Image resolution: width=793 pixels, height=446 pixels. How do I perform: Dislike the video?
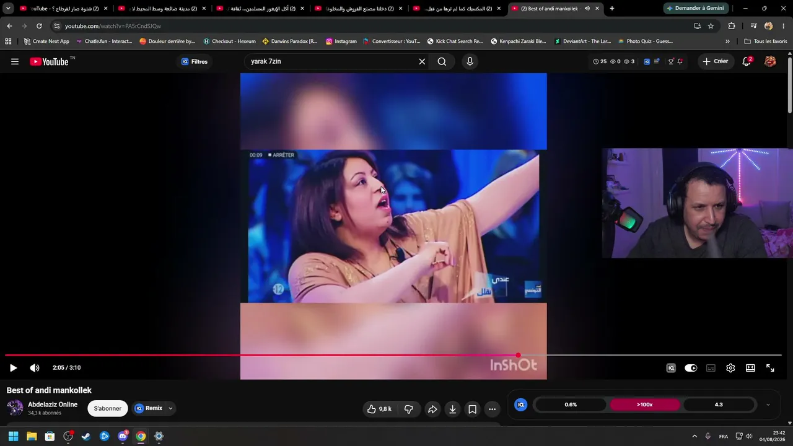pos(409,409)
